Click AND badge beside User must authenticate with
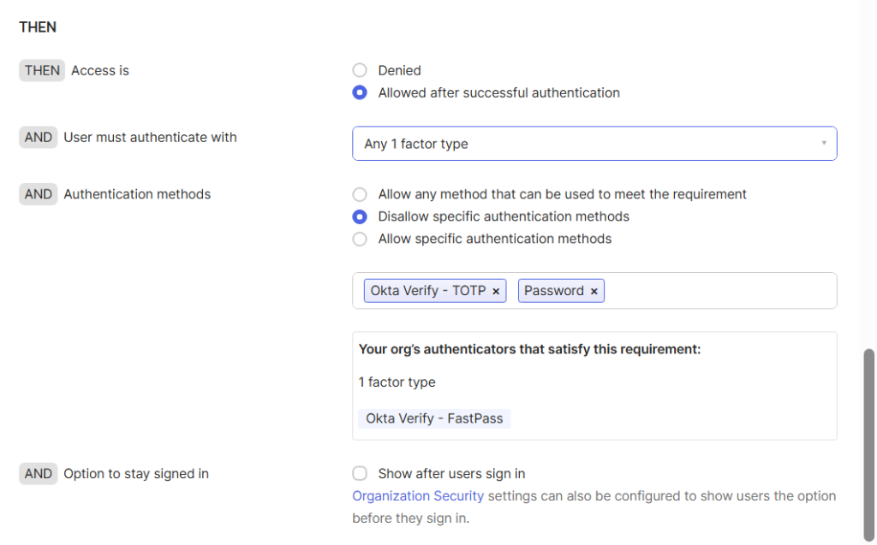877x545 pixels. [x=38, y=137]
